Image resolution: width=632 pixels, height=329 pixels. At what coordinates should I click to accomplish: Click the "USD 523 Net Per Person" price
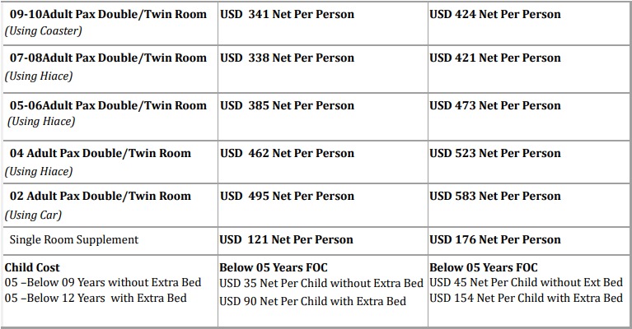click(495, 153)
